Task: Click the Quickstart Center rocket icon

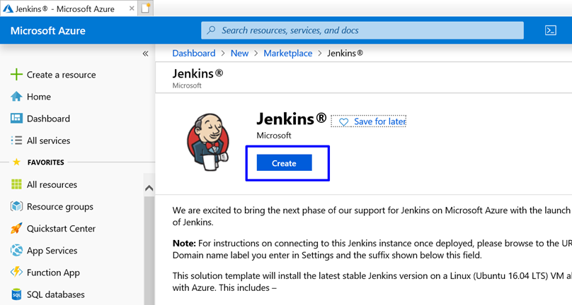Action: pos(16,229)
